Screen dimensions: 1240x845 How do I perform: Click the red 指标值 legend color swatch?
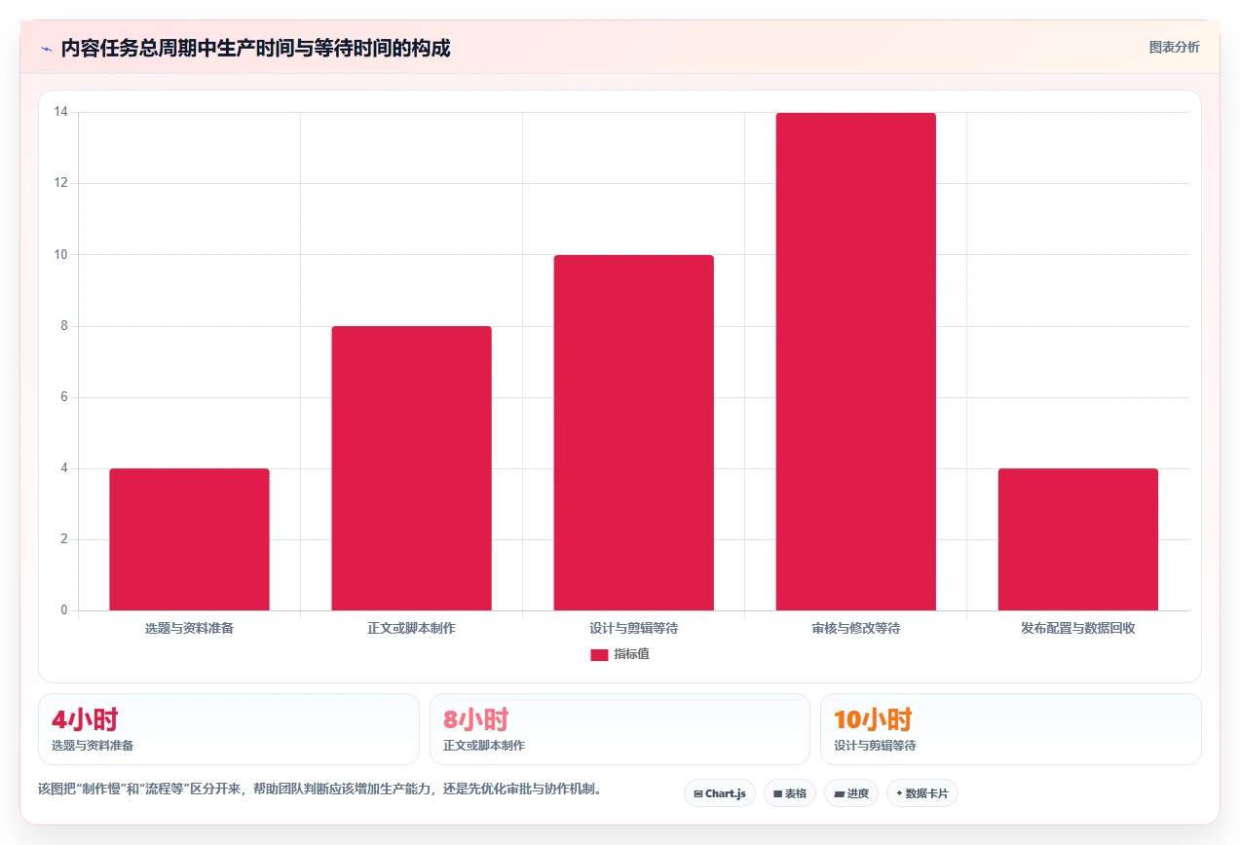tap(599, 654)
